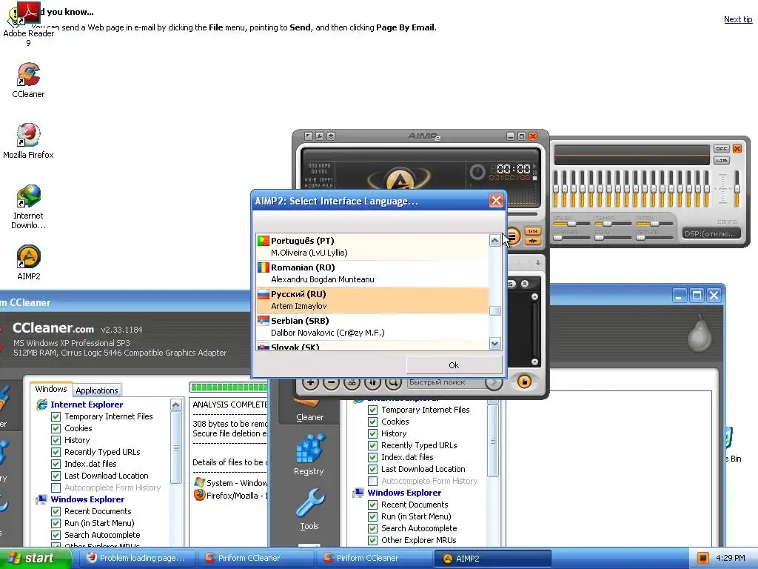This screenshot has width=758, height=569.
Task: Switch to the Applications tab in rear CCleaner
Action: point(97,390)
